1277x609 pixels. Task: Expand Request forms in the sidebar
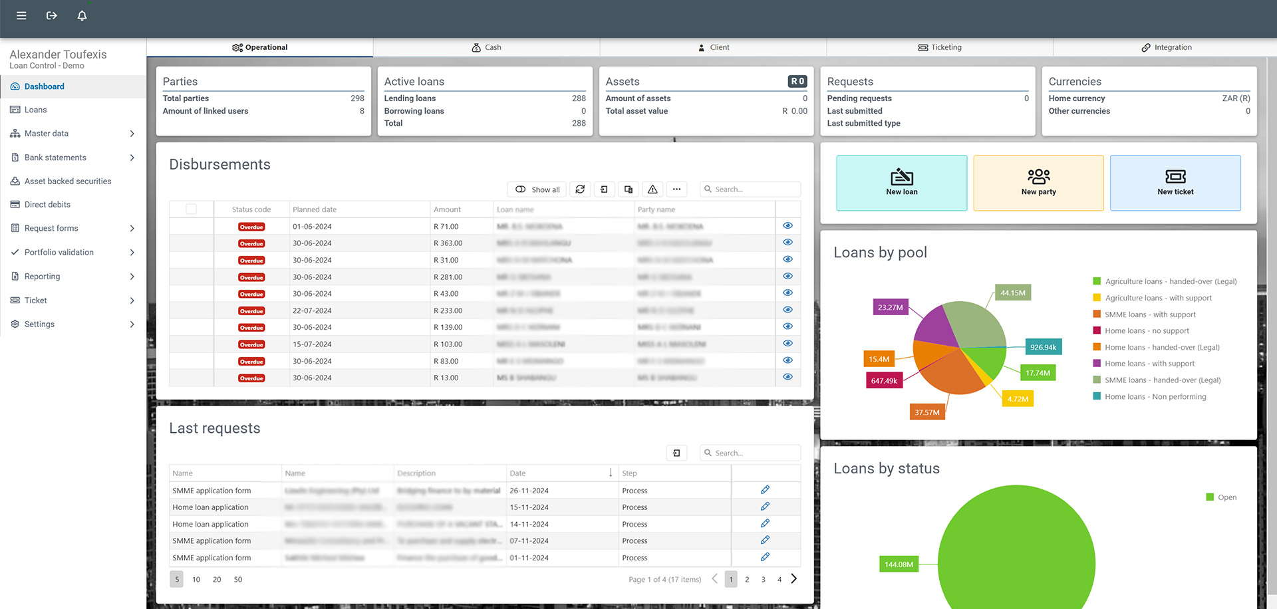click(x=72, y=228)
